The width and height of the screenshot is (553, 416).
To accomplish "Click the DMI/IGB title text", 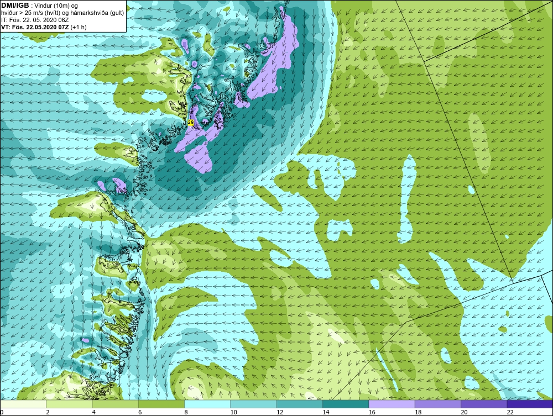I will click(x=15, y=6).
